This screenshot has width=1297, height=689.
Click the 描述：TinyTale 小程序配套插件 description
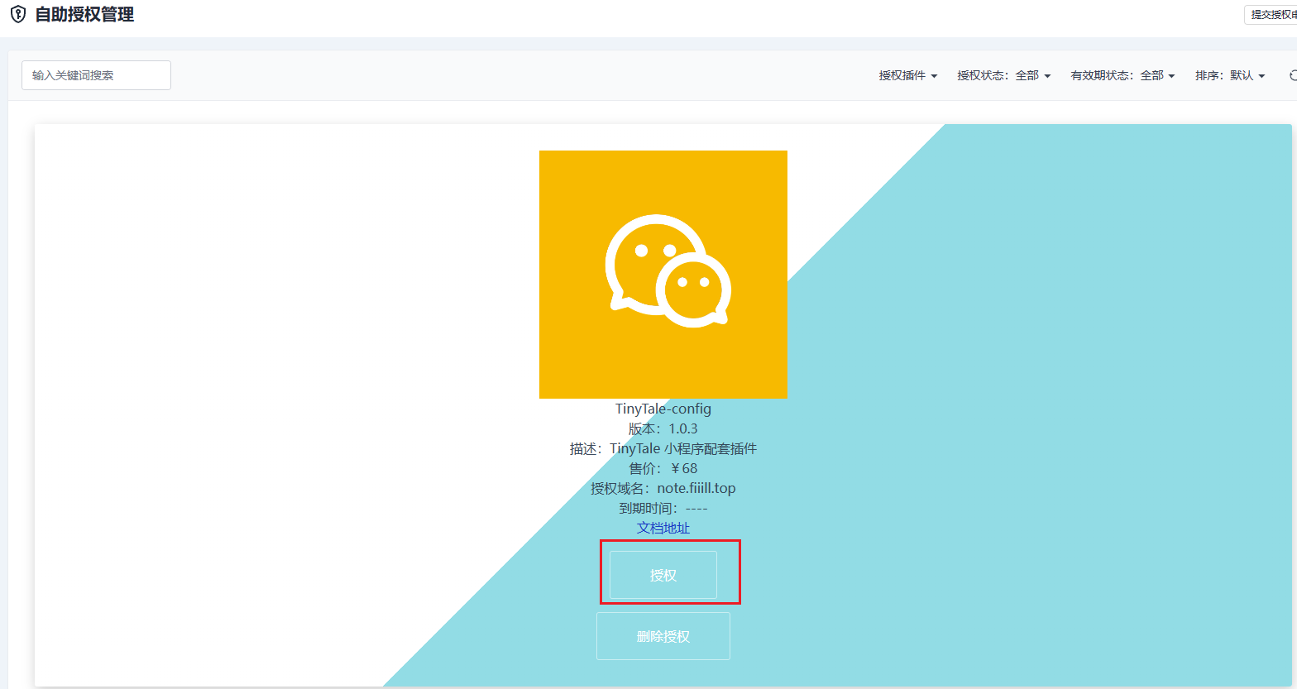click(x=663, y=448)
